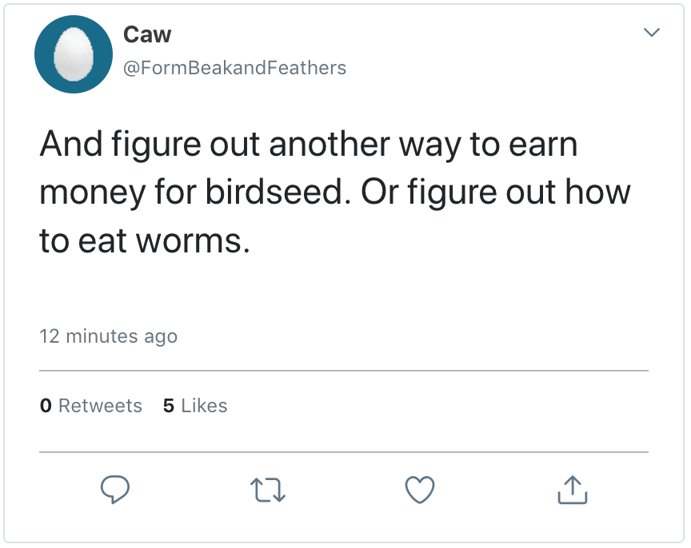Open the profile via display name Caw
The width and height of the screenshot is (691, 548).
(147, 34)
